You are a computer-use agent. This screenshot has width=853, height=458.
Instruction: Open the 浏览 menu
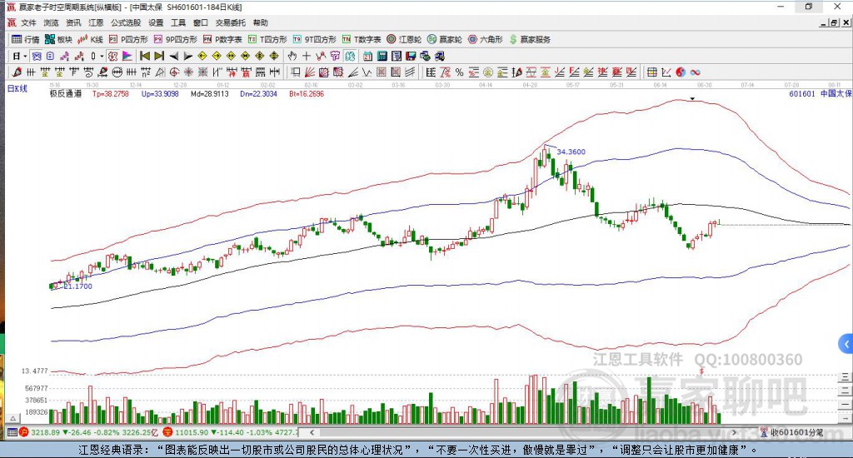tap(51, 22)
